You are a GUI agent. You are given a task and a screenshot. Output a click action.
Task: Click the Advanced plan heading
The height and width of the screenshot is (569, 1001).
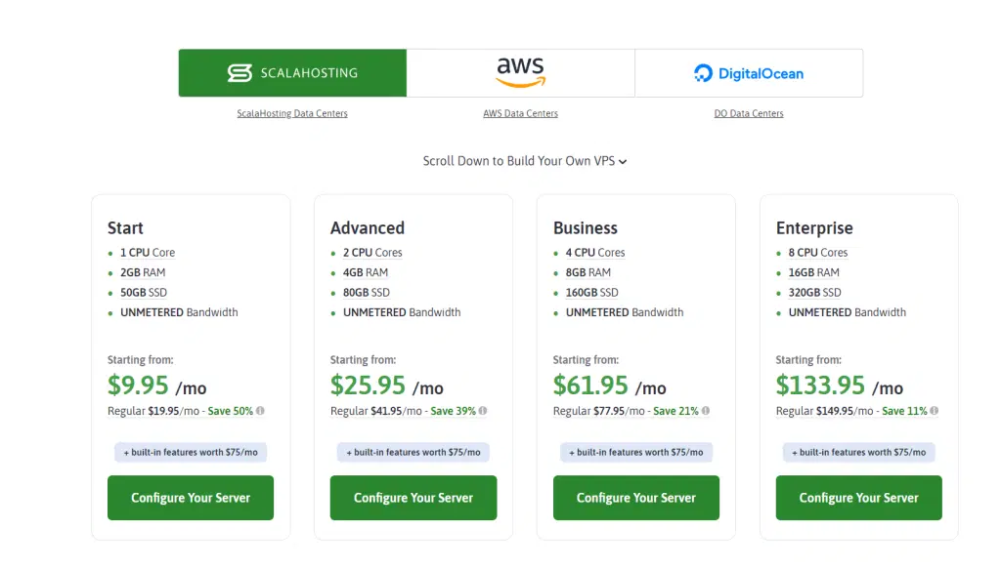[x=368, y=228]
